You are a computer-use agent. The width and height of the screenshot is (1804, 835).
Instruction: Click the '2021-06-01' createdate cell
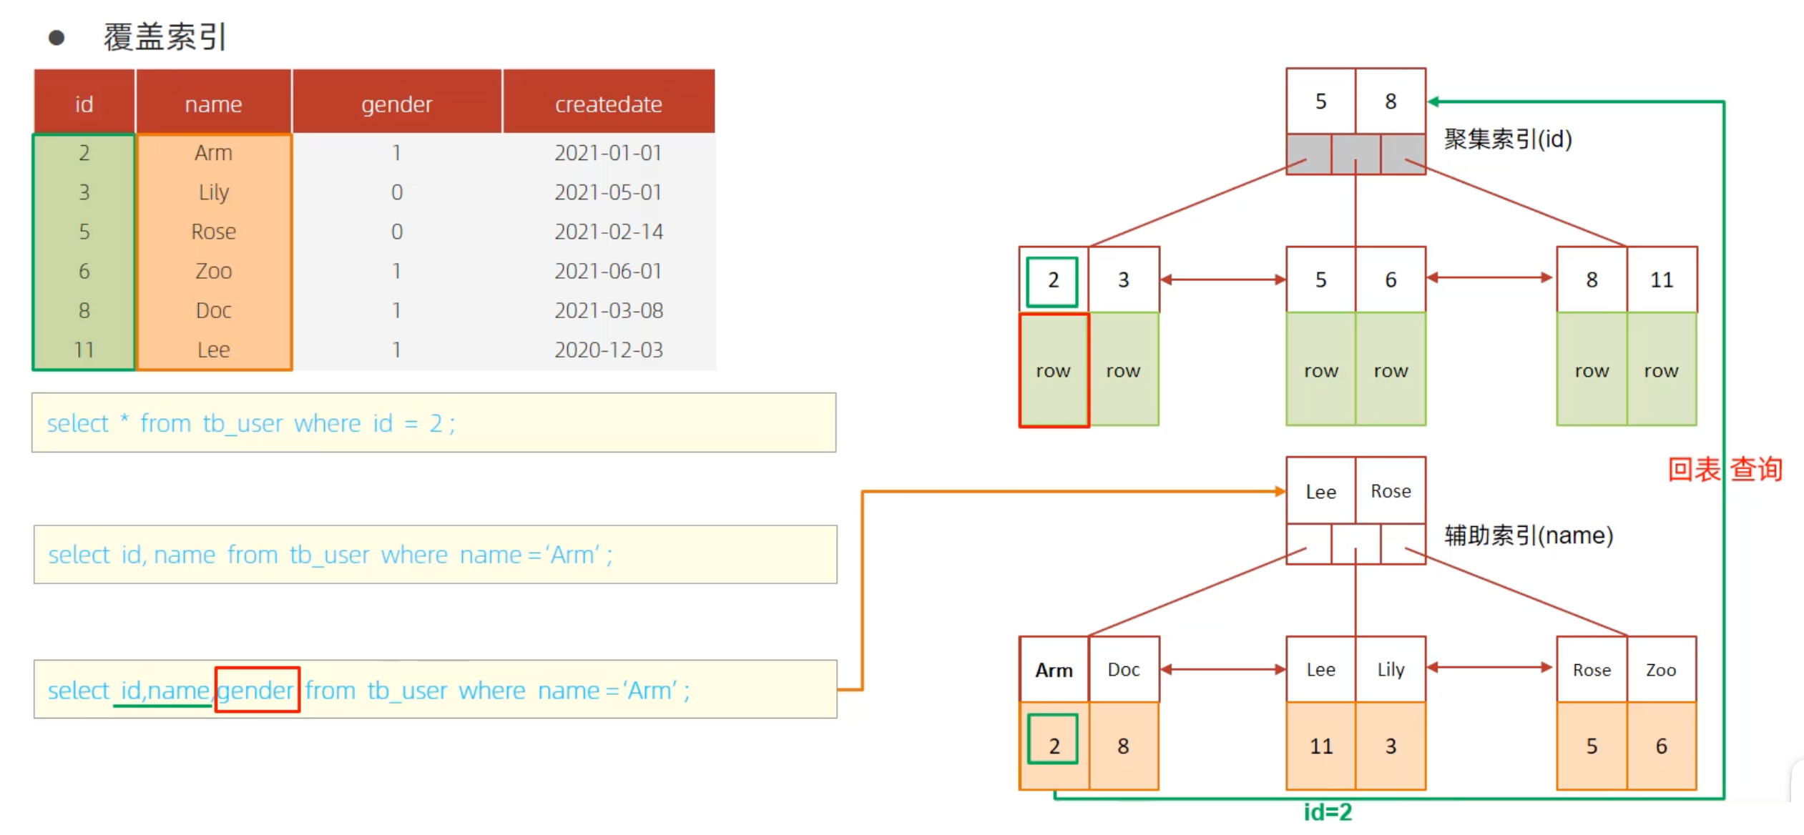pos(609,271)
